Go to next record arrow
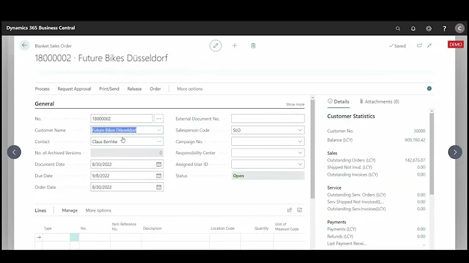The width and height of the screenshot is (469, 263). [x=455, y=152]
